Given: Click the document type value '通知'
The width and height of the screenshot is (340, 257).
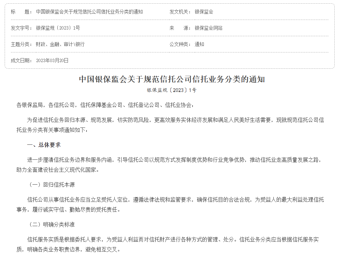Looking at the screenshot, I should coord(199,44).
